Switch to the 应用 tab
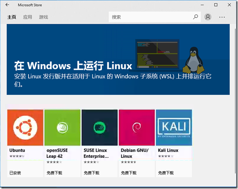 pyautogui.click(x=27, y=17)
